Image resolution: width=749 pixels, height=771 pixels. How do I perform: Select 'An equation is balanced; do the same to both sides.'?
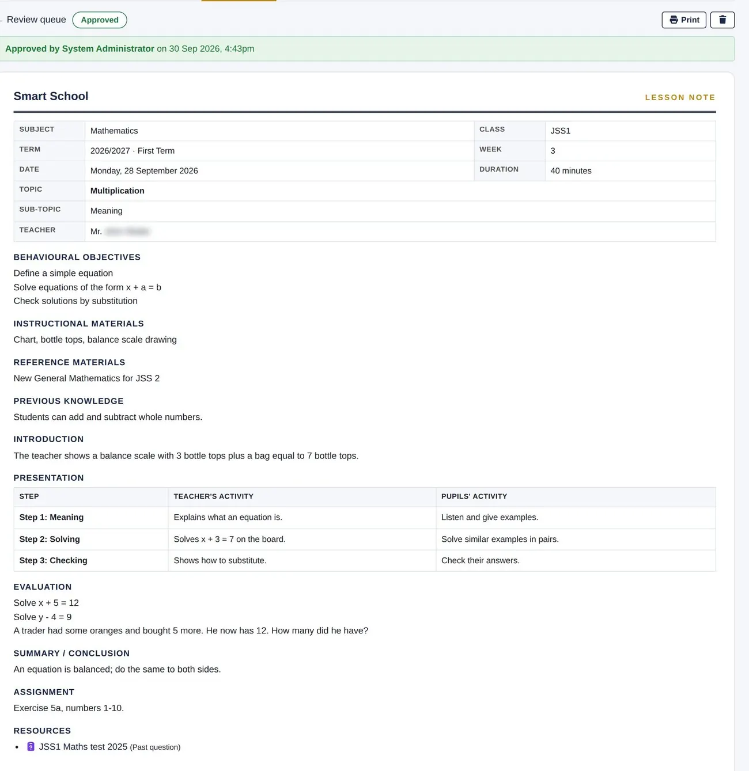[x=117, y=669]
